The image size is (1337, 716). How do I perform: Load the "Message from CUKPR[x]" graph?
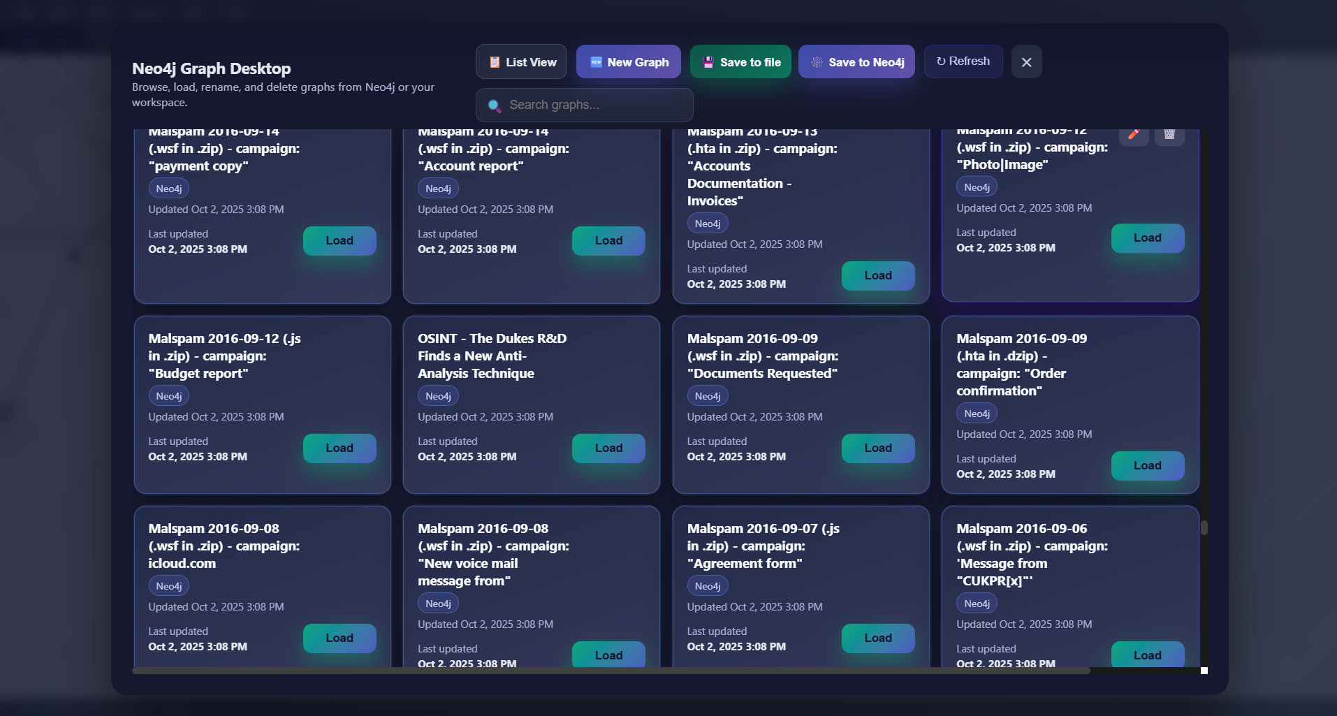(1148, 655)
